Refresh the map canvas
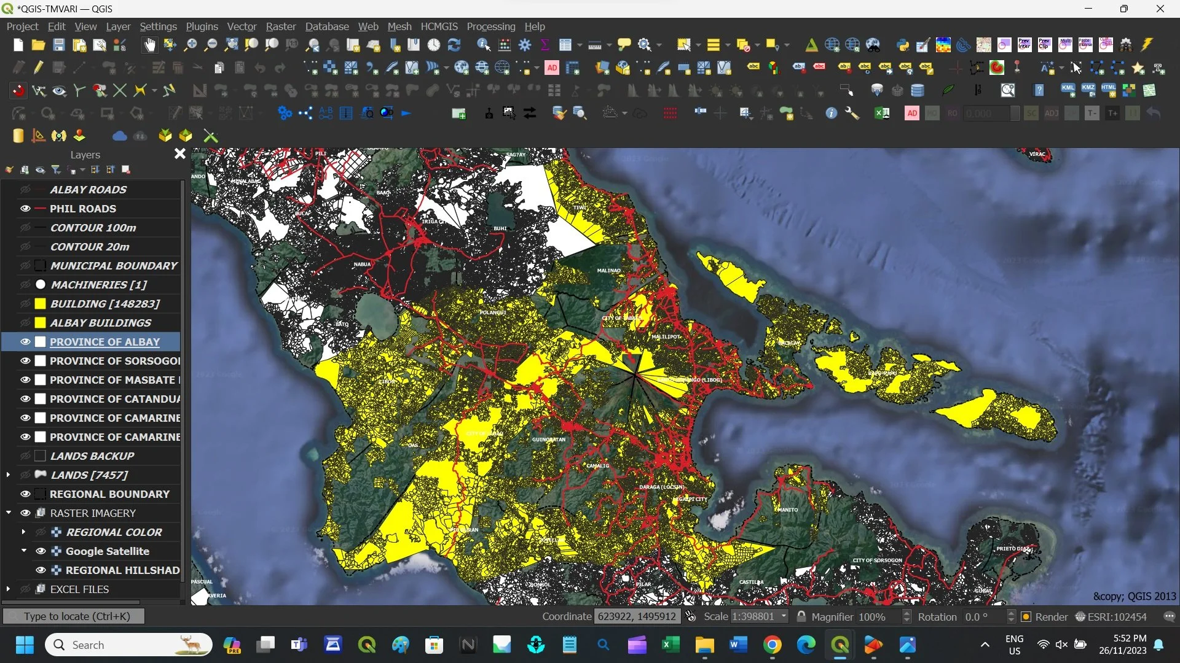The width and height of the screenshot is (1180, 663). pyautogui.click(x=454, y=45)
